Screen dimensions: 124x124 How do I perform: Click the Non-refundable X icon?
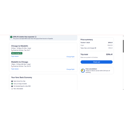point(12,89)
